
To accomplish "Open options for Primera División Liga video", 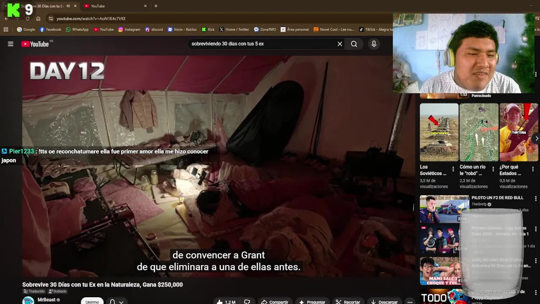I will point(536,229).
